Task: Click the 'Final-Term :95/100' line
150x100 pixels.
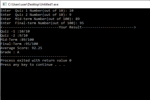Action: tap(19, 44)
